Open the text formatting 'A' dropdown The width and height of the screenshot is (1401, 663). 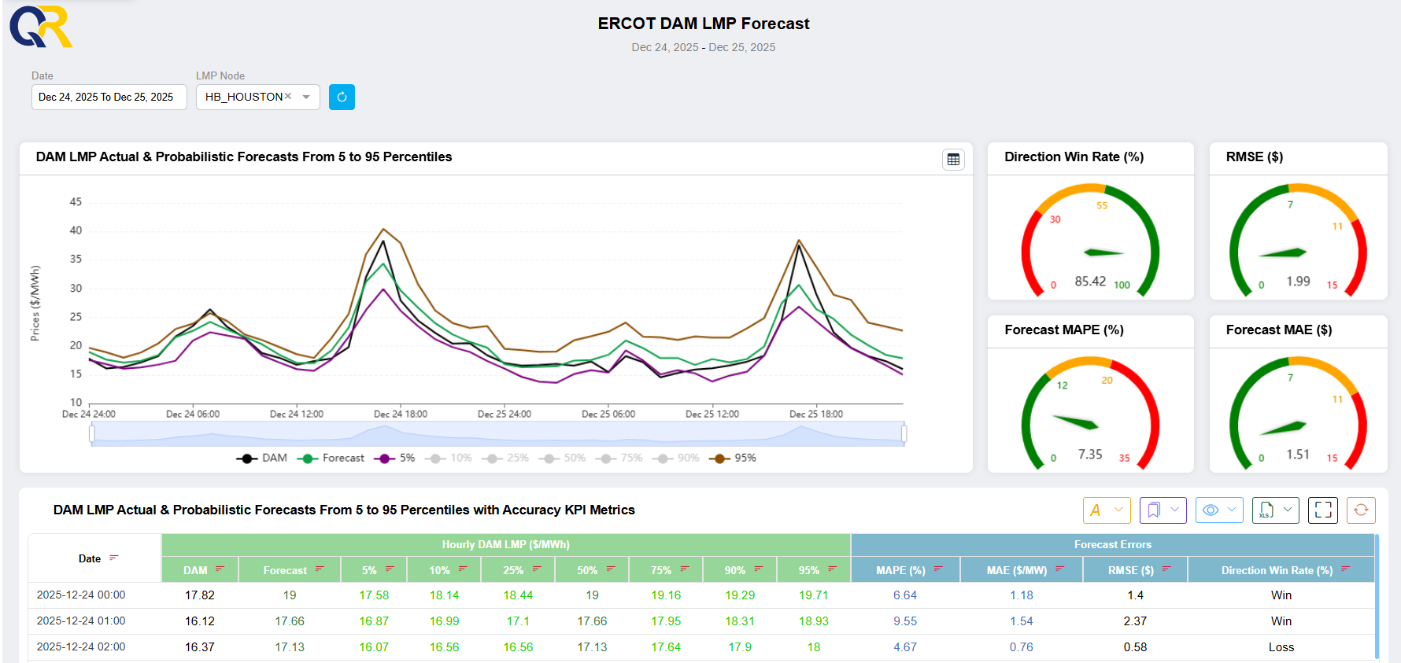click(x=1107, y=510)
